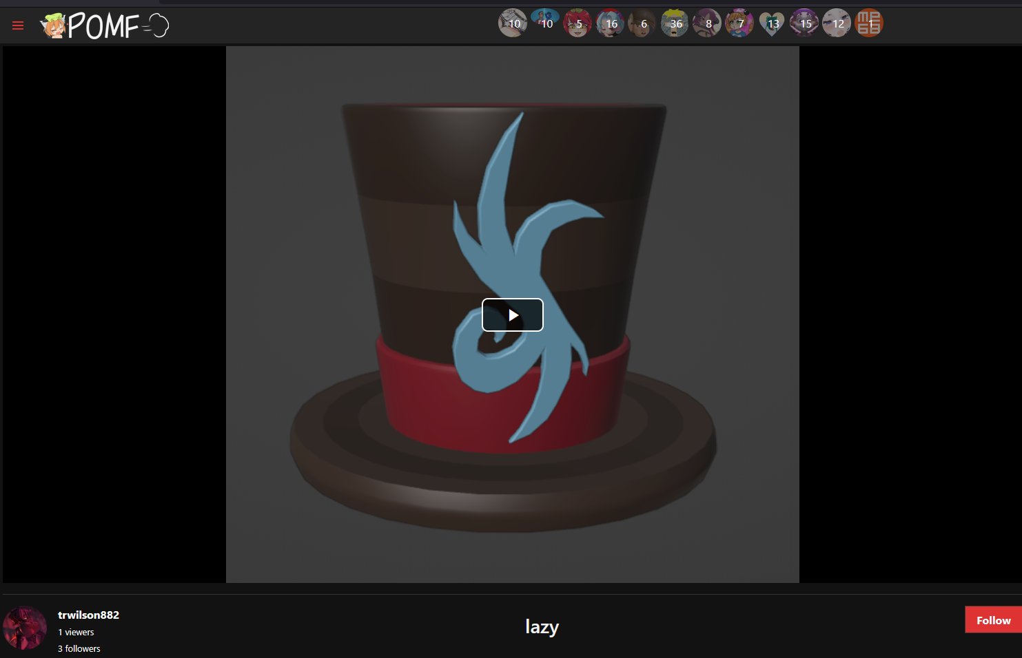
Task: Open the orange logo avatar showing 1 viewer
Action: point(868,23)
